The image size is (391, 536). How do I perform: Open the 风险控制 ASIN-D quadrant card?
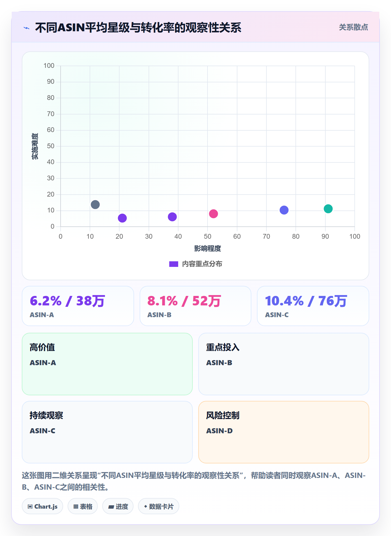point(284,432)
